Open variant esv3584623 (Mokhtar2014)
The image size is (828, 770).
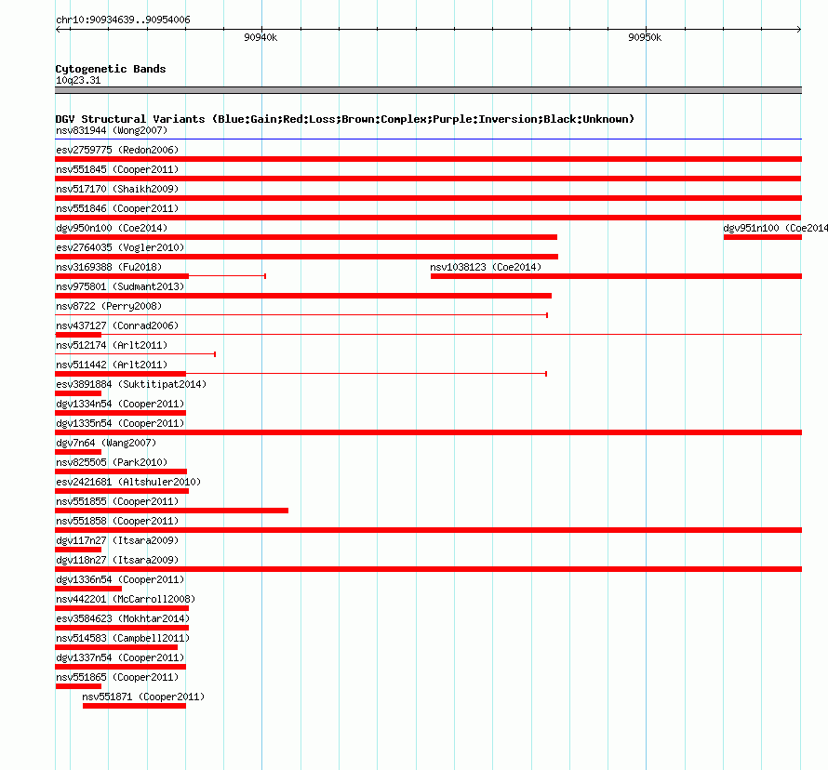point(123,618)
